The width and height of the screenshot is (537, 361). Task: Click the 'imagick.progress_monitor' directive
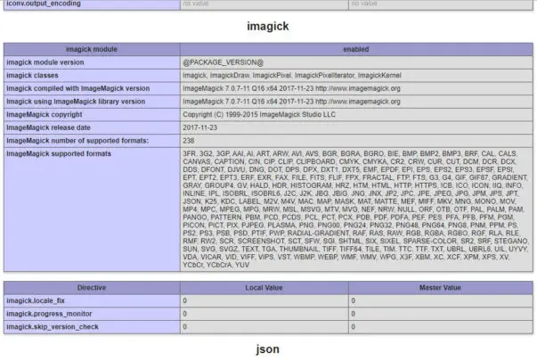click(49, 314)
